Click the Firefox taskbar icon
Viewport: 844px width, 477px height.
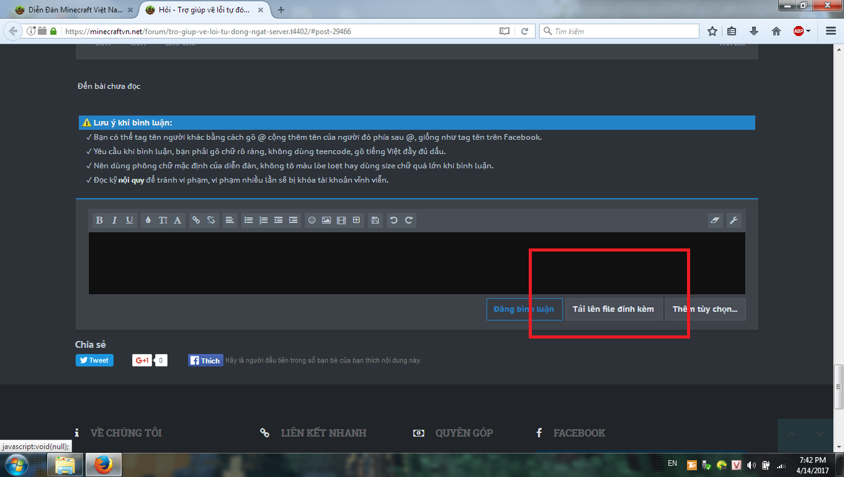point(103,465)
